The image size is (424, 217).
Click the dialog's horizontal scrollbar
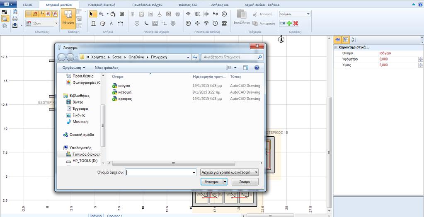(173, 163)
